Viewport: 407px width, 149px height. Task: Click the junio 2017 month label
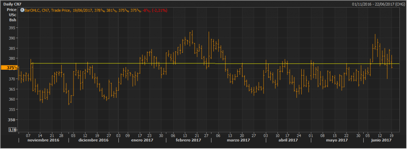pos(381,140)
